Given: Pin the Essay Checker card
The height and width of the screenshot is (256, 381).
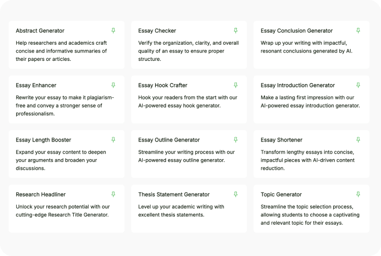Looking at the screenshot, I should pos(235,31).
